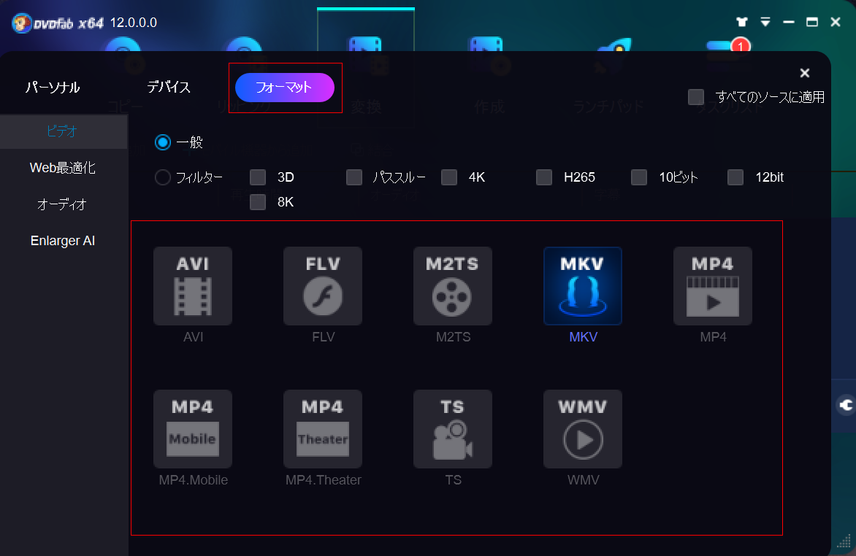Select the 一般 radio button

tap(163, 142)
